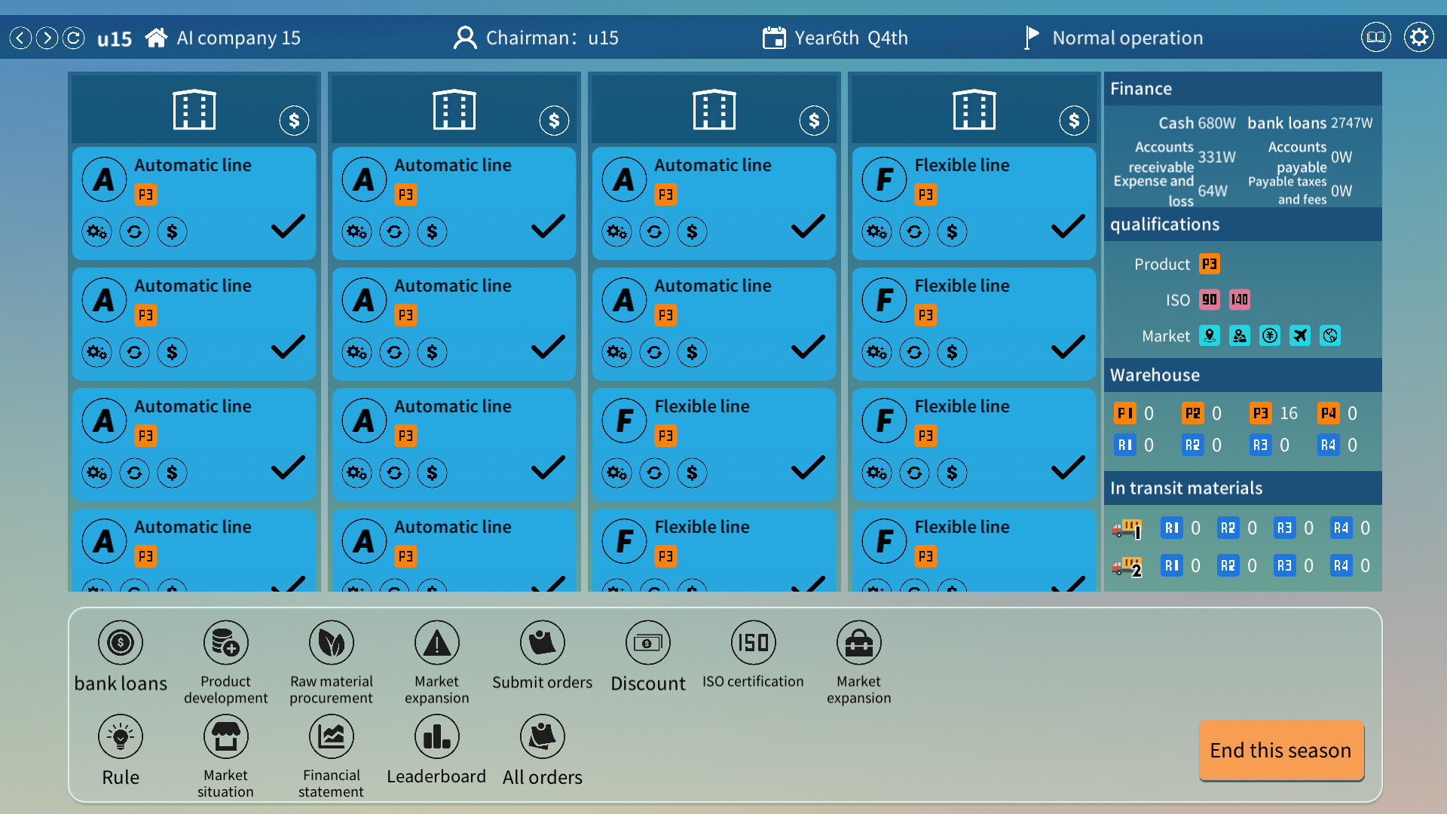
Task: Open the Discount panel
Action: pos(647,643)
